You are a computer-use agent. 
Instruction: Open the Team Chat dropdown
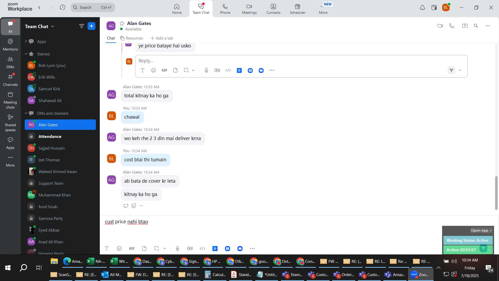pos(40,26)
